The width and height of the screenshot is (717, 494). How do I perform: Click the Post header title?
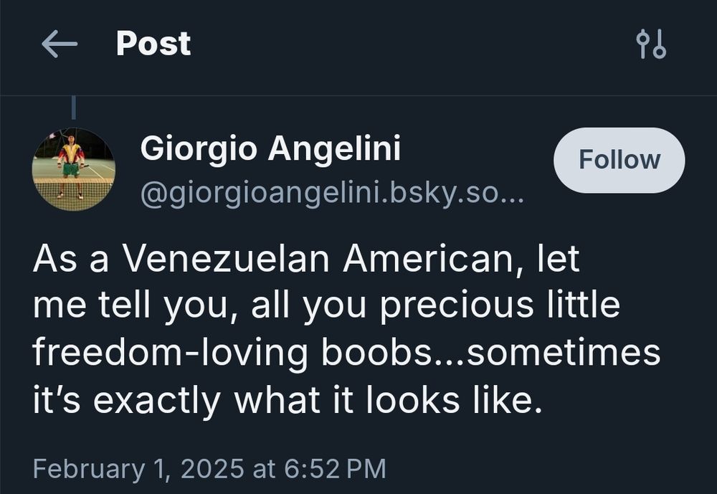coord(153,44)
